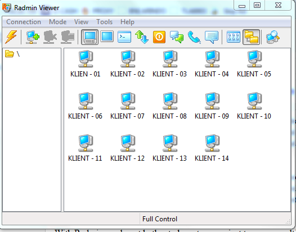
Task: Select Voice Chat mode phone icon
Action: tap(194, 37)
